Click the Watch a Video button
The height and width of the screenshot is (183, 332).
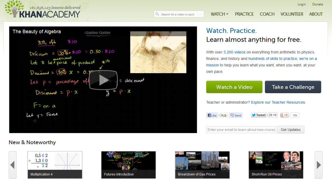pyautogui.click(x=234, y=87)
